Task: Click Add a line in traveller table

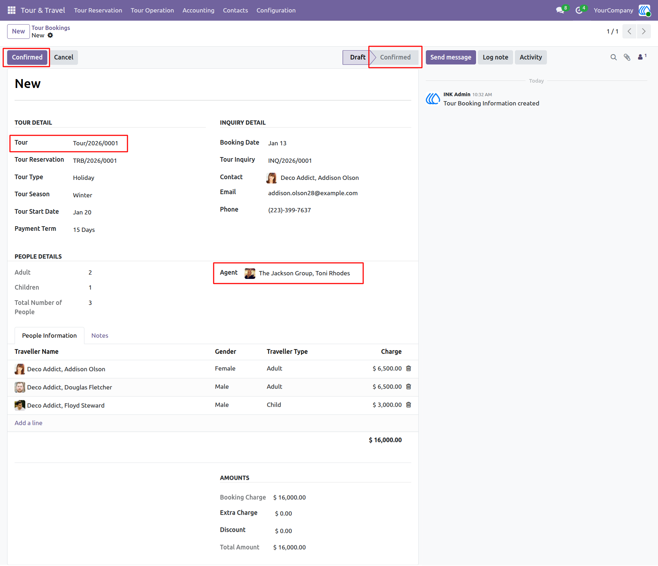Action: 28,423
